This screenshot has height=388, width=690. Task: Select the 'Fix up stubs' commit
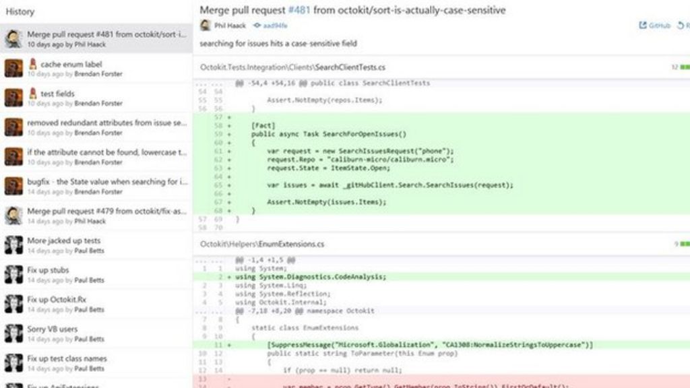(101, 274)
